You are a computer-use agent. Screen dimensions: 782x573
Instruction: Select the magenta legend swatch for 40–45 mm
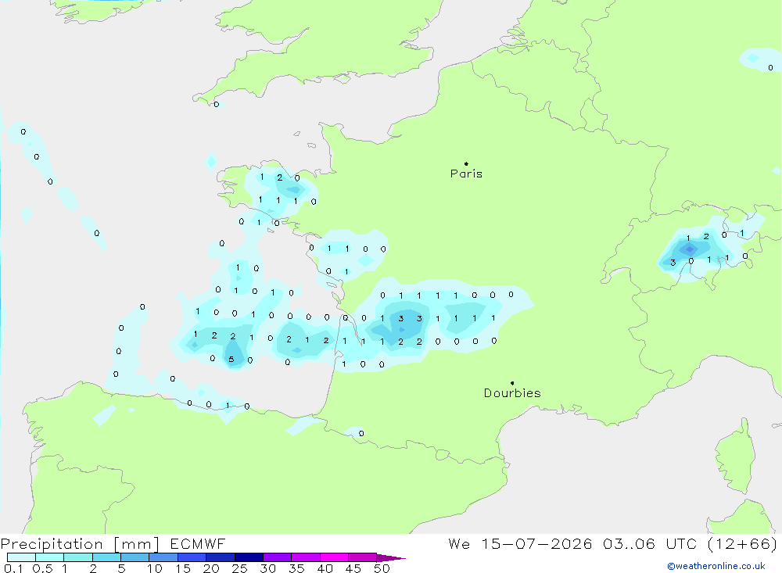(x=334, y=557)
